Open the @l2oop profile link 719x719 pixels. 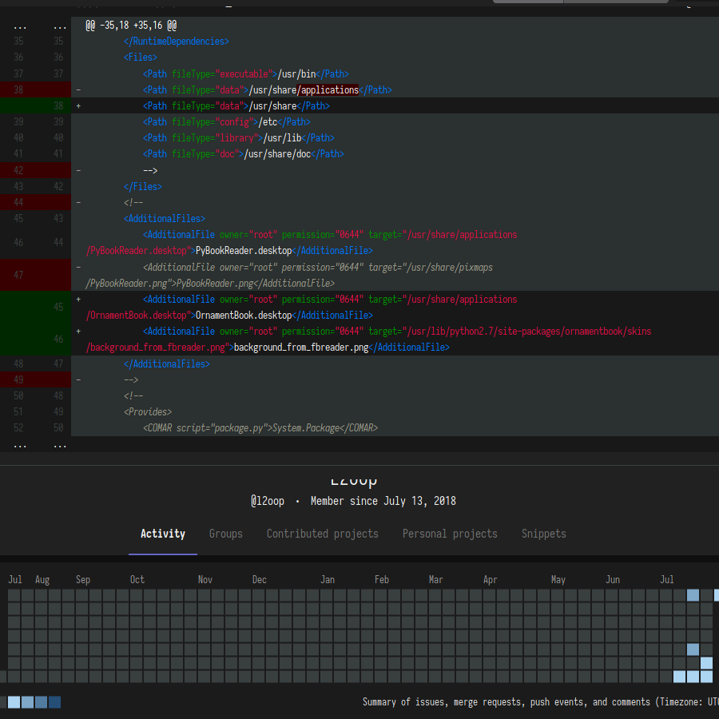[267, 501]
